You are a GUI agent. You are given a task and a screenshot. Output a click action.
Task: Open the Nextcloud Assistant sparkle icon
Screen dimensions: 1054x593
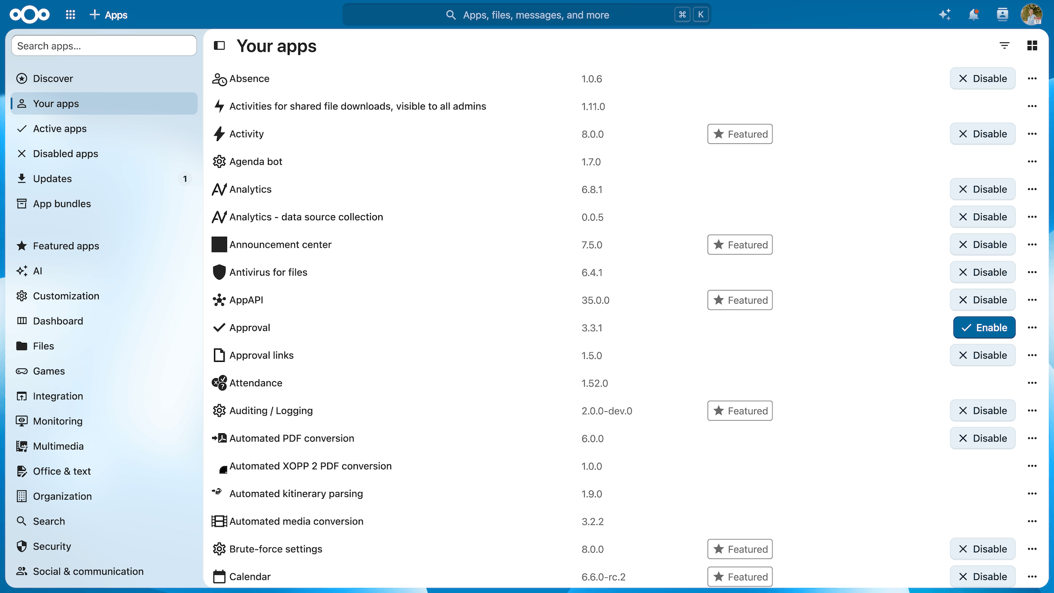tap(945, 15)
